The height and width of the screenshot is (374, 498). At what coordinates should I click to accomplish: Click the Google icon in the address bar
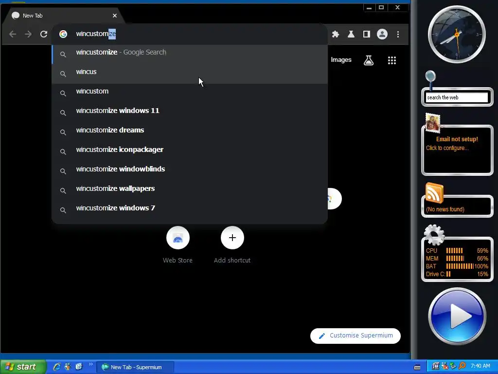point(63,34)
